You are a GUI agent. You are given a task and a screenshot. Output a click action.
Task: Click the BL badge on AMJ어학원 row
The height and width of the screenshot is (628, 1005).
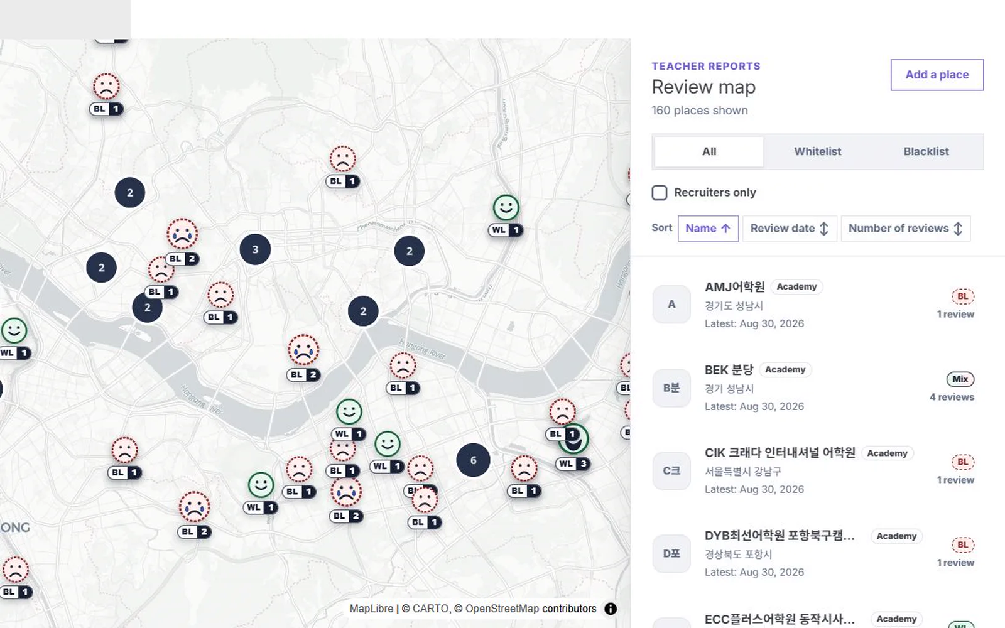point(962,296)
